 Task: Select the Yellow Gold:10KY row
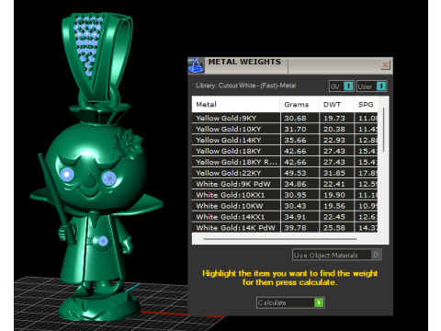(x=285, y=129)
